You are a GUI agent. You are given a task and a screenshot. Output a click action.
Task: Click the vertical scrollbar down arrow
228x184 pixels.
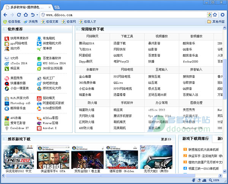tap(225, 172)
